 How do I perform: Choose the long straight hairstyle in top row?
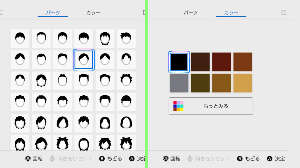pos(105,38)
